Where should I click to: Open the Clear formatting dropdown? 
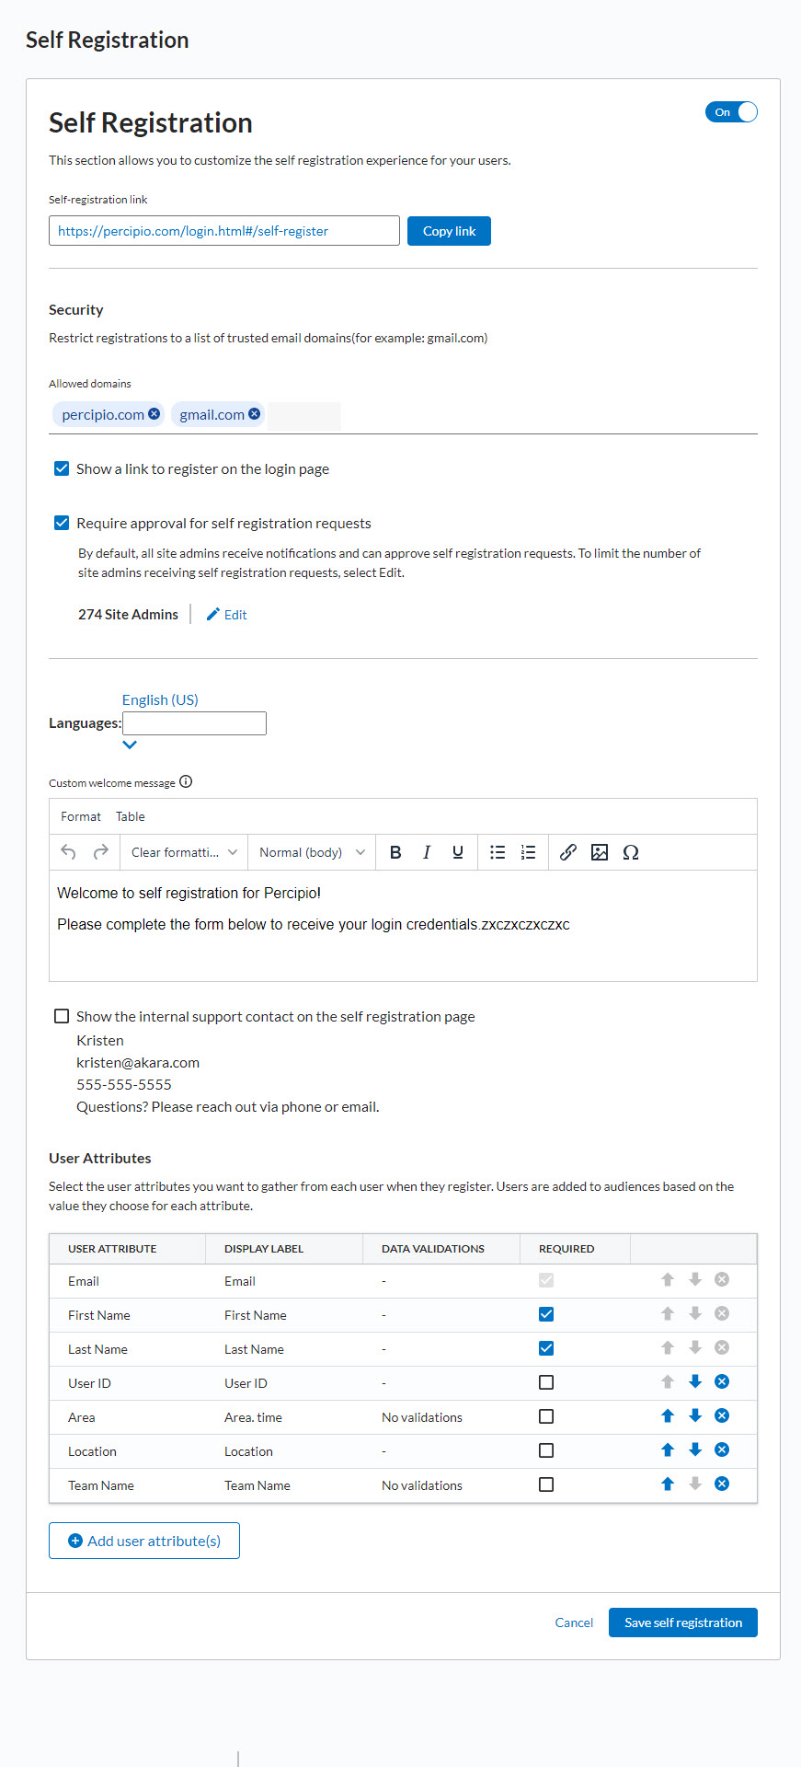[182, 852]
